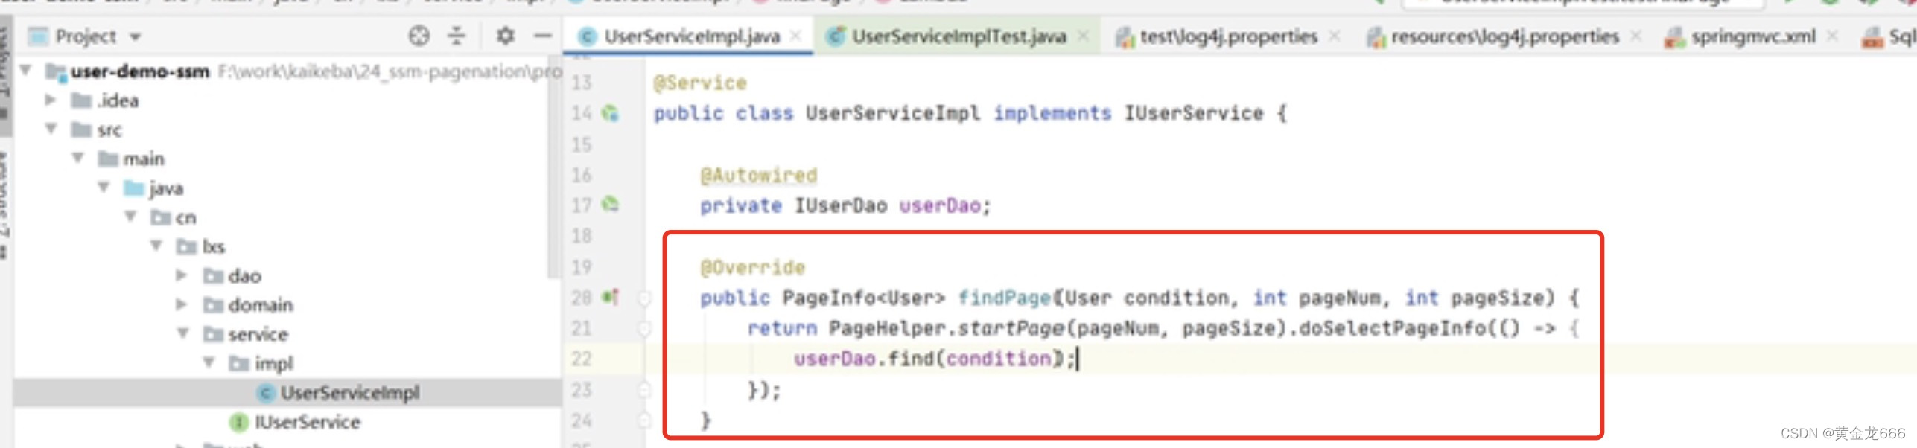Open the Project view dropdown
This screenshot has height=448, width=1917.
click(x=136, y=36)
